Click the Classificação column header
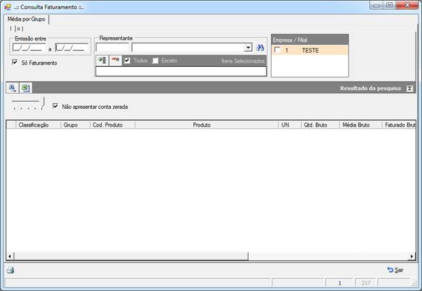 38,125
